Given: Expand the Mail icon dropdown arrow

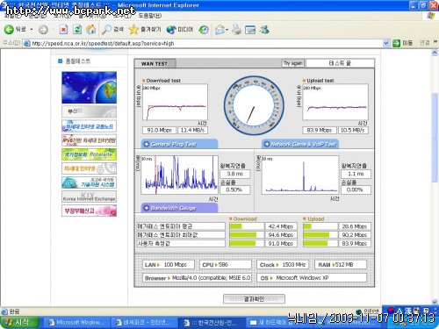Looking at the screenshot, I should pos(227,30).
